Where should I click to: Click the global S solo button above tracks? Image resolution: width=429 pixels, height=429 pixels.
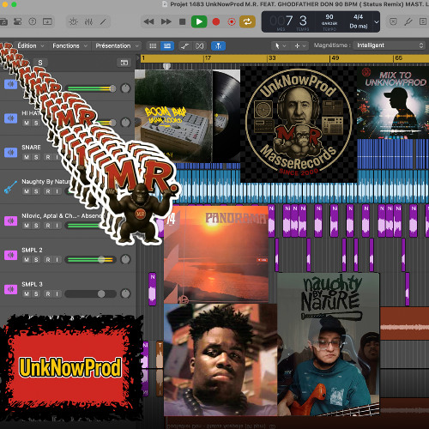[x=40, y=63]
